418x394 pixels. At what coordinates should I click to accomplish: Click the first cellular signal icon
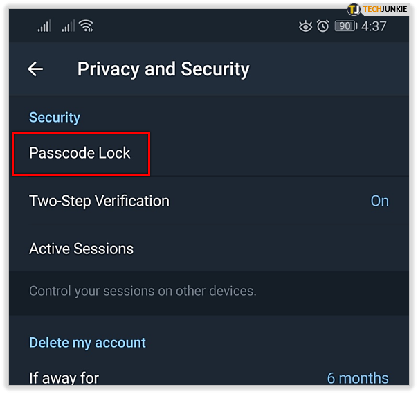click(x=44, y=26)
